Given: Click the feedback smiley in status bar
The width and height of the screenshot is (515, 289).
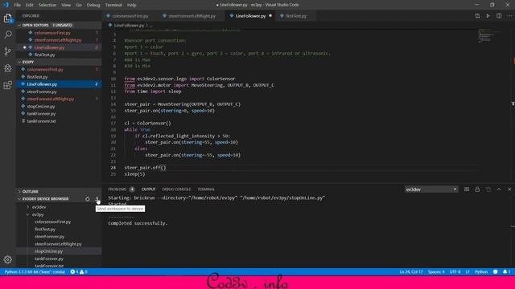Looking at the screenshot, I should 496,272.
